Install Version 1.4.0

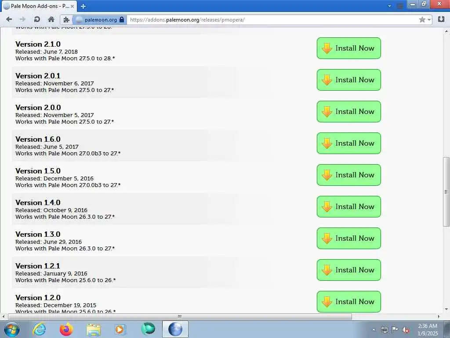pyautogui.click(x=348, y=207)
